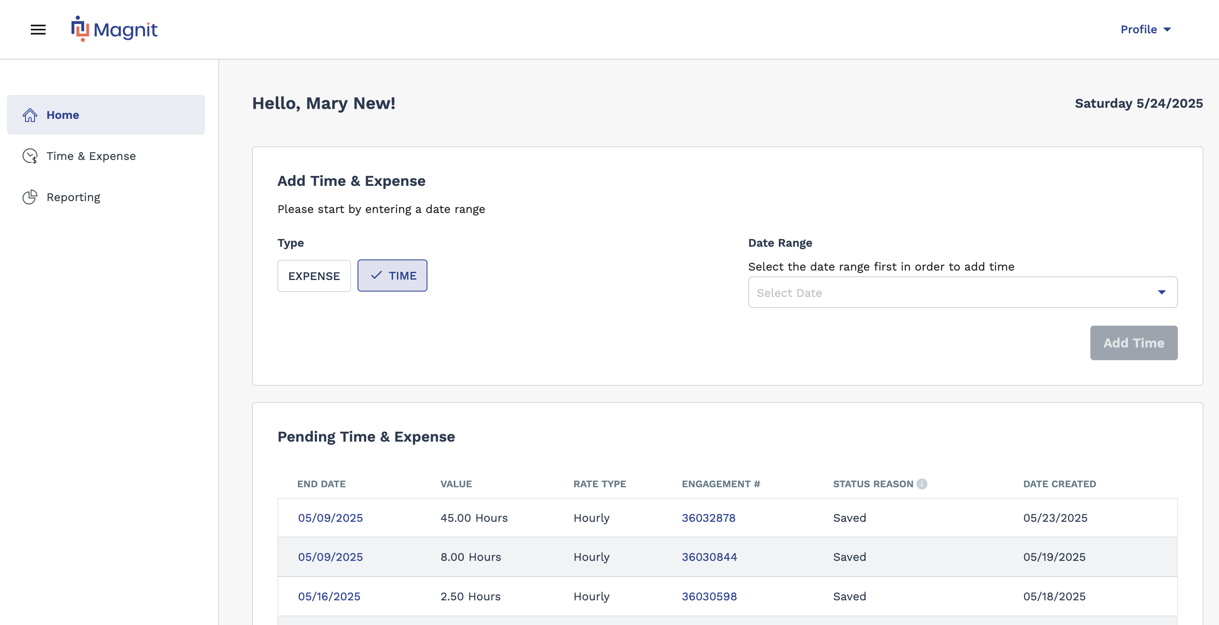
Task: Click the VALUE column header
Action: coord(456,484)
